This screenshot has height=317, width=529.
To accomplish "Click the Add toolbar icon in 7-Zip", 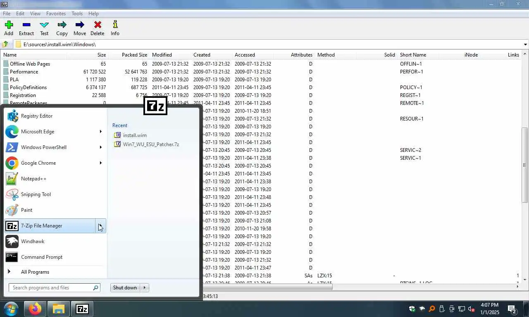I will (x=9, y=28).
